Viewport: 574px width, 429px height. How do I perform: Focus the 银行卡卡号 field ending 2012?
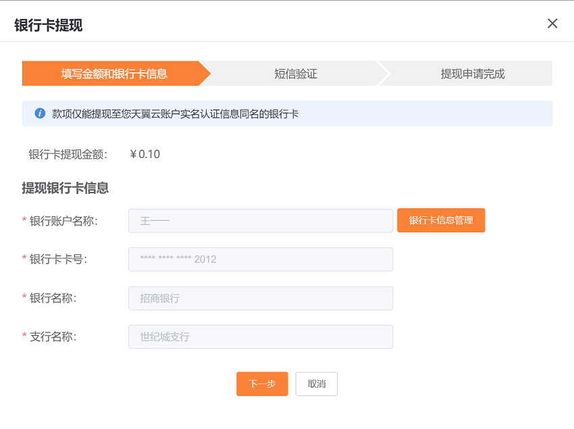[261, 259]
